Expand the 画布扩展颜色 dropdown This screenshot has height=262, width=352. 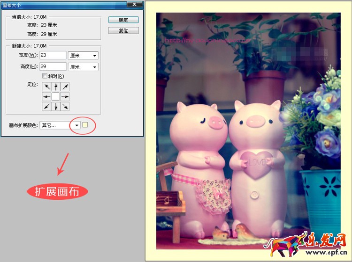(60, 125)
